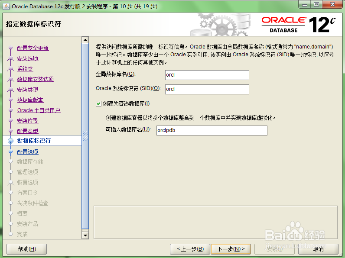
Task: Click the 先决条件检查 step text
Action: [x=33, y=203]
